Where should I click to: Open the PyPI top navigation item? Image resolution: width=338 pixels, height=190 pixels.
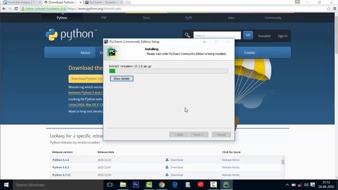189,18
